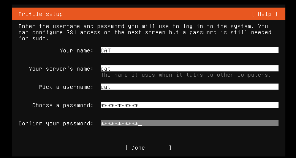Click the lowercase cat in server name
This screenshot has width=296, height=158.
106,69
